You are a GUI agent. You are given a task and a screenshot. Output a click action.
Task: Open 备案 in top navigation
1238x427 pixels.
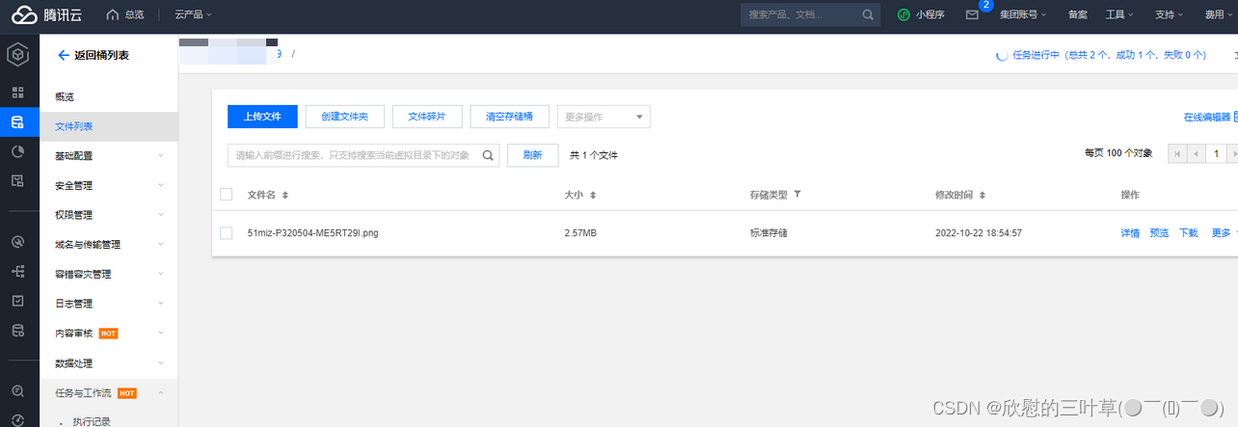(1078, 14)
